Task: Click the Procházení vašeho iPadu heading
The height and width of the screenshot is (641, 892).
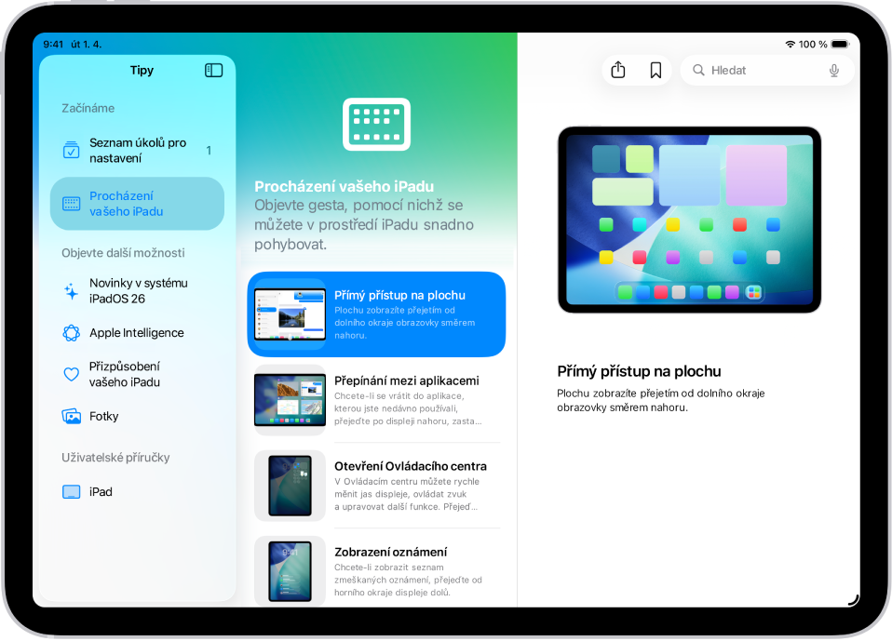Action: [x=345, y=186]
